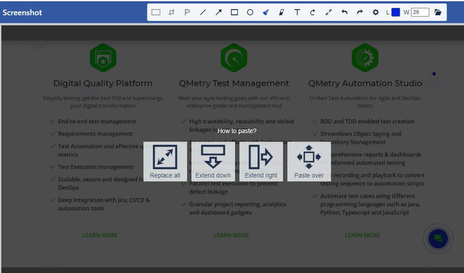The width and height of the screenshot is (464, 273).
Task: Select the ellipse shape tool
Action: (250, 12)
